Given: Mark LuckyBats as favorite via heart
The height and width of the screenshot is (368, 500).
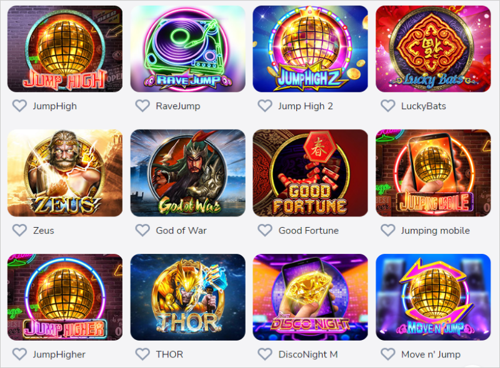Looking at the screenshot, I should [x=387, y=106].
